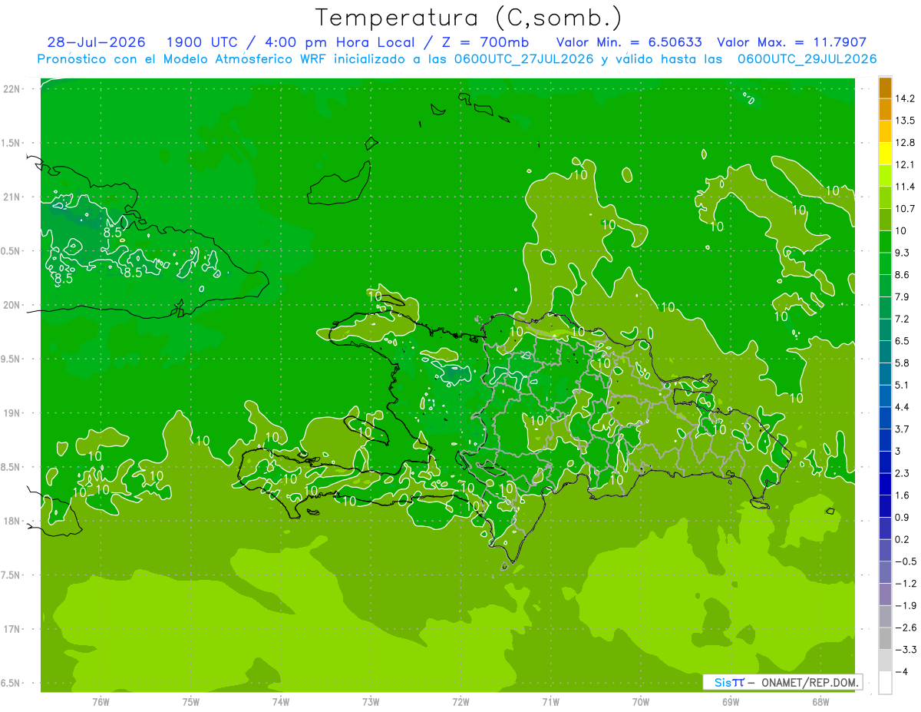Click the 11.4 value on color legend
The width and height of the screenshot is (921, 712).
pos(906,187)
